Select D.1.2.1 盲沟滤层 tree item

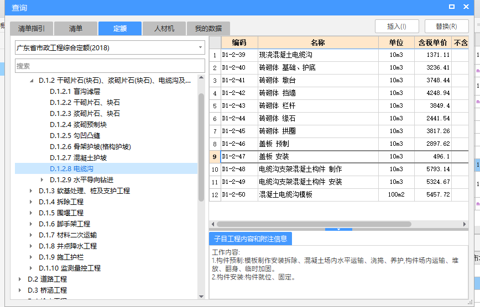click(75, 92)
